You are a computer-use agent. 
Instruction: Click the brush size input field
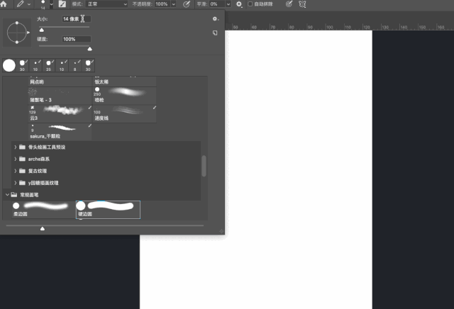(x=77, y=19)
